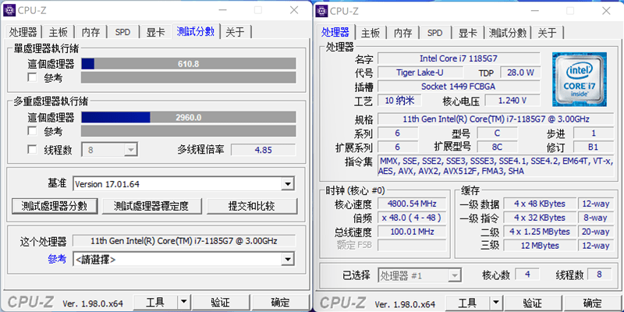The height and width of the screenshot is (312, 624).
Task: Click single-thread score bar showing 610.8
Action: pos(189,64)
